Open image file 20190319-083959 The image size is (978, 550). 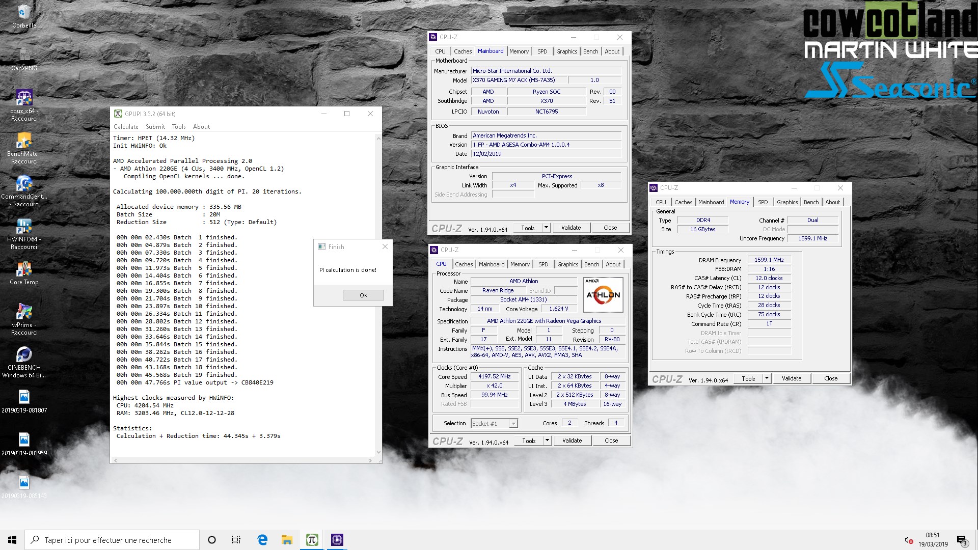24,444
